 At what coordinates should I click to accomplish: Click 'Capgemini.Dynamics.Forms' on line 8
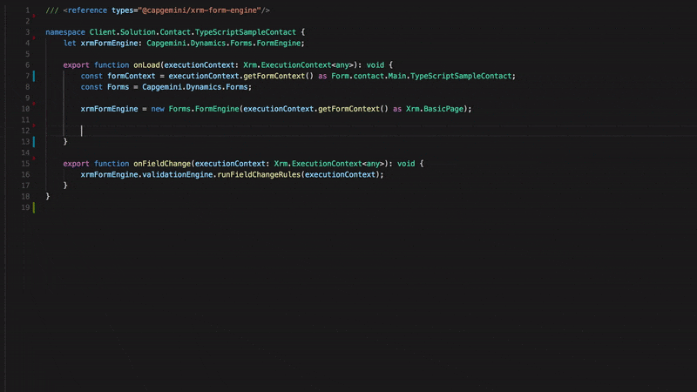coord(194,87)
